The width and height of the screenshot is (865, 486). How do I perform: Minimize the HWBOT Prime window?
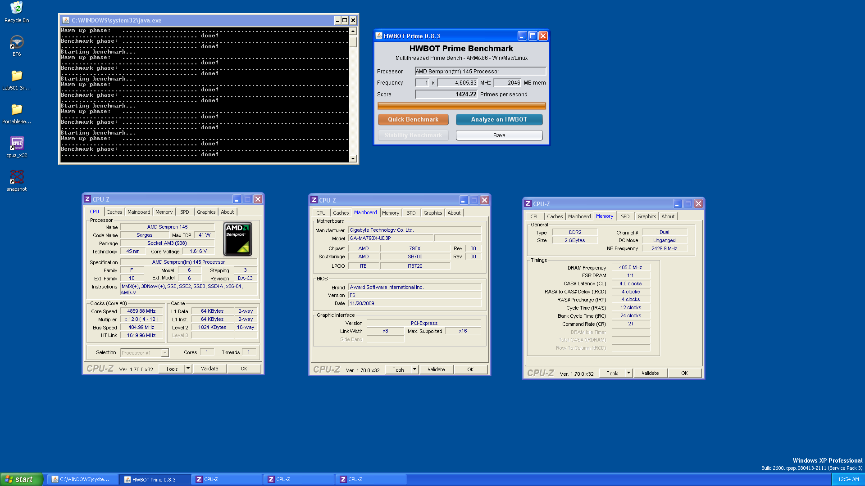pyautogui.click(x=522, y=36)
